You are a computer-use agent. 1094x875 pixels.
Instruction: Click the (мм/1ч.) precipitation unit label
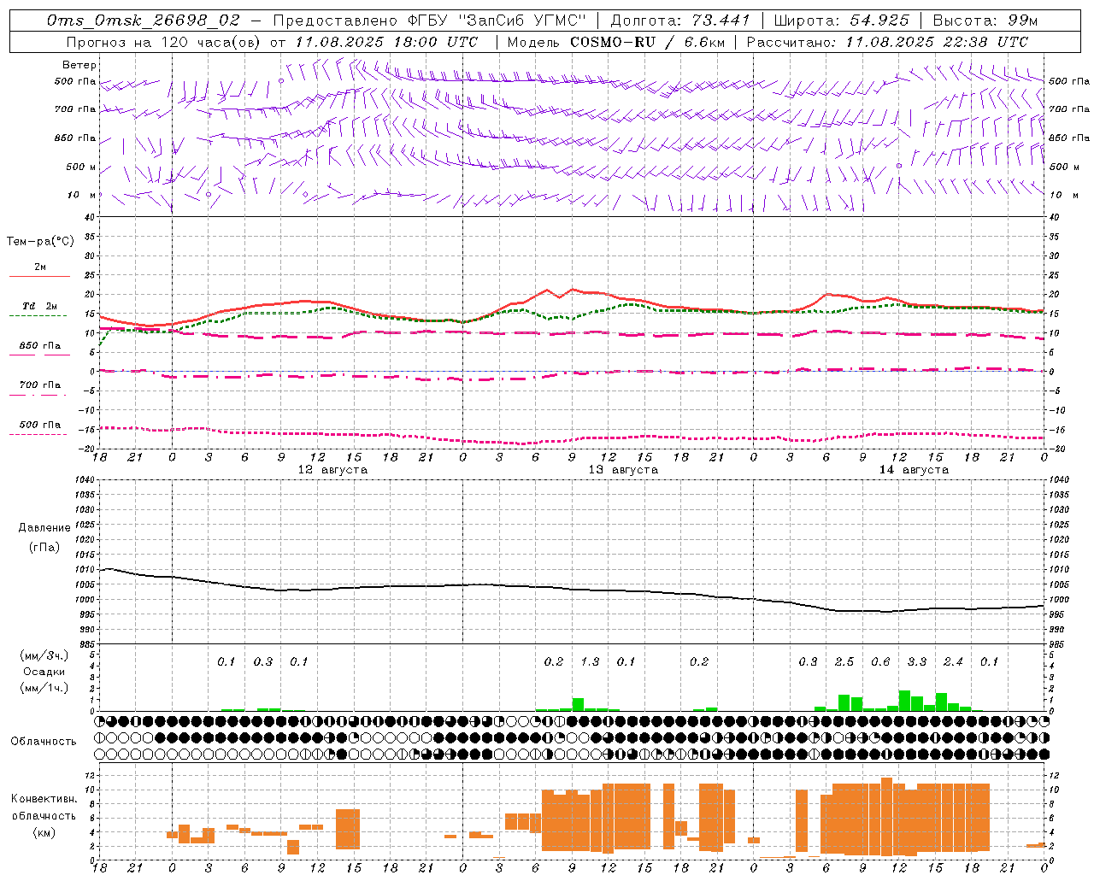tap(44, 688)
